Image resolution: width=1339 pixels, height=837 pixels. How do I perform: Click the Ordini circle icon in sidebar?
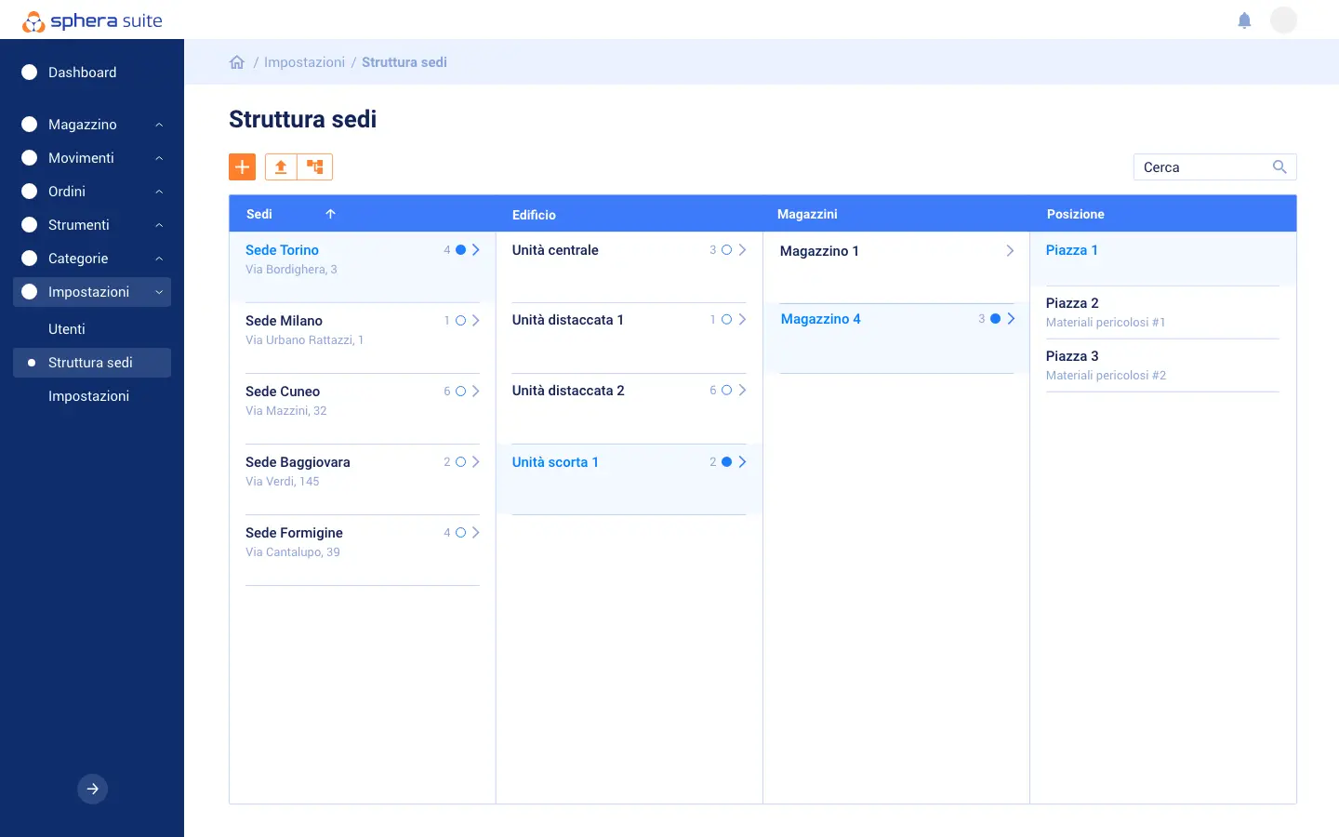pyautogui.click(x=30, y=192)
